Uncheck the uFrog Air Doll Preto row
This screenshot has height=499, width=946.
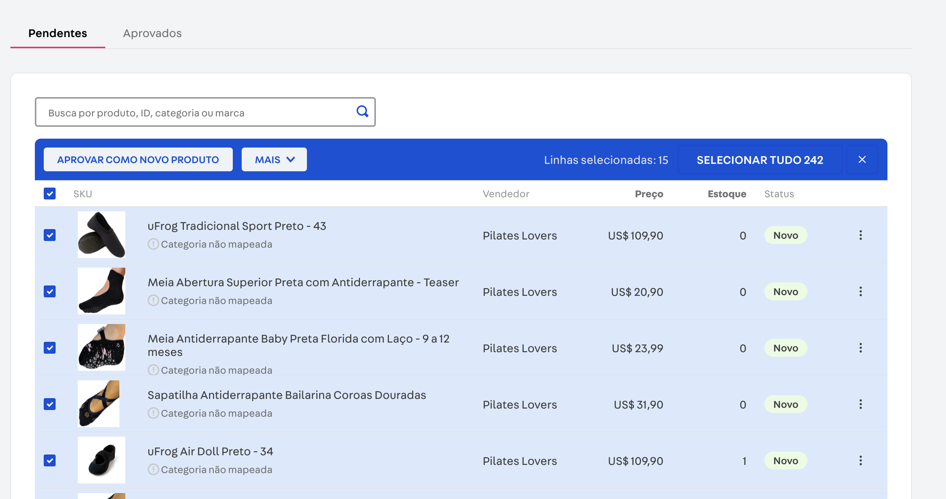50,460
